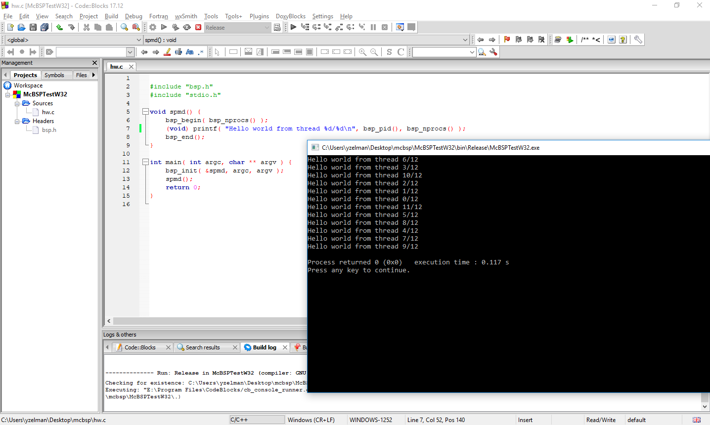Viewport: 710px width, 425px height.
Task: Toggle match case Aa option
Action: pyautogui.click(x=190, y=52)
